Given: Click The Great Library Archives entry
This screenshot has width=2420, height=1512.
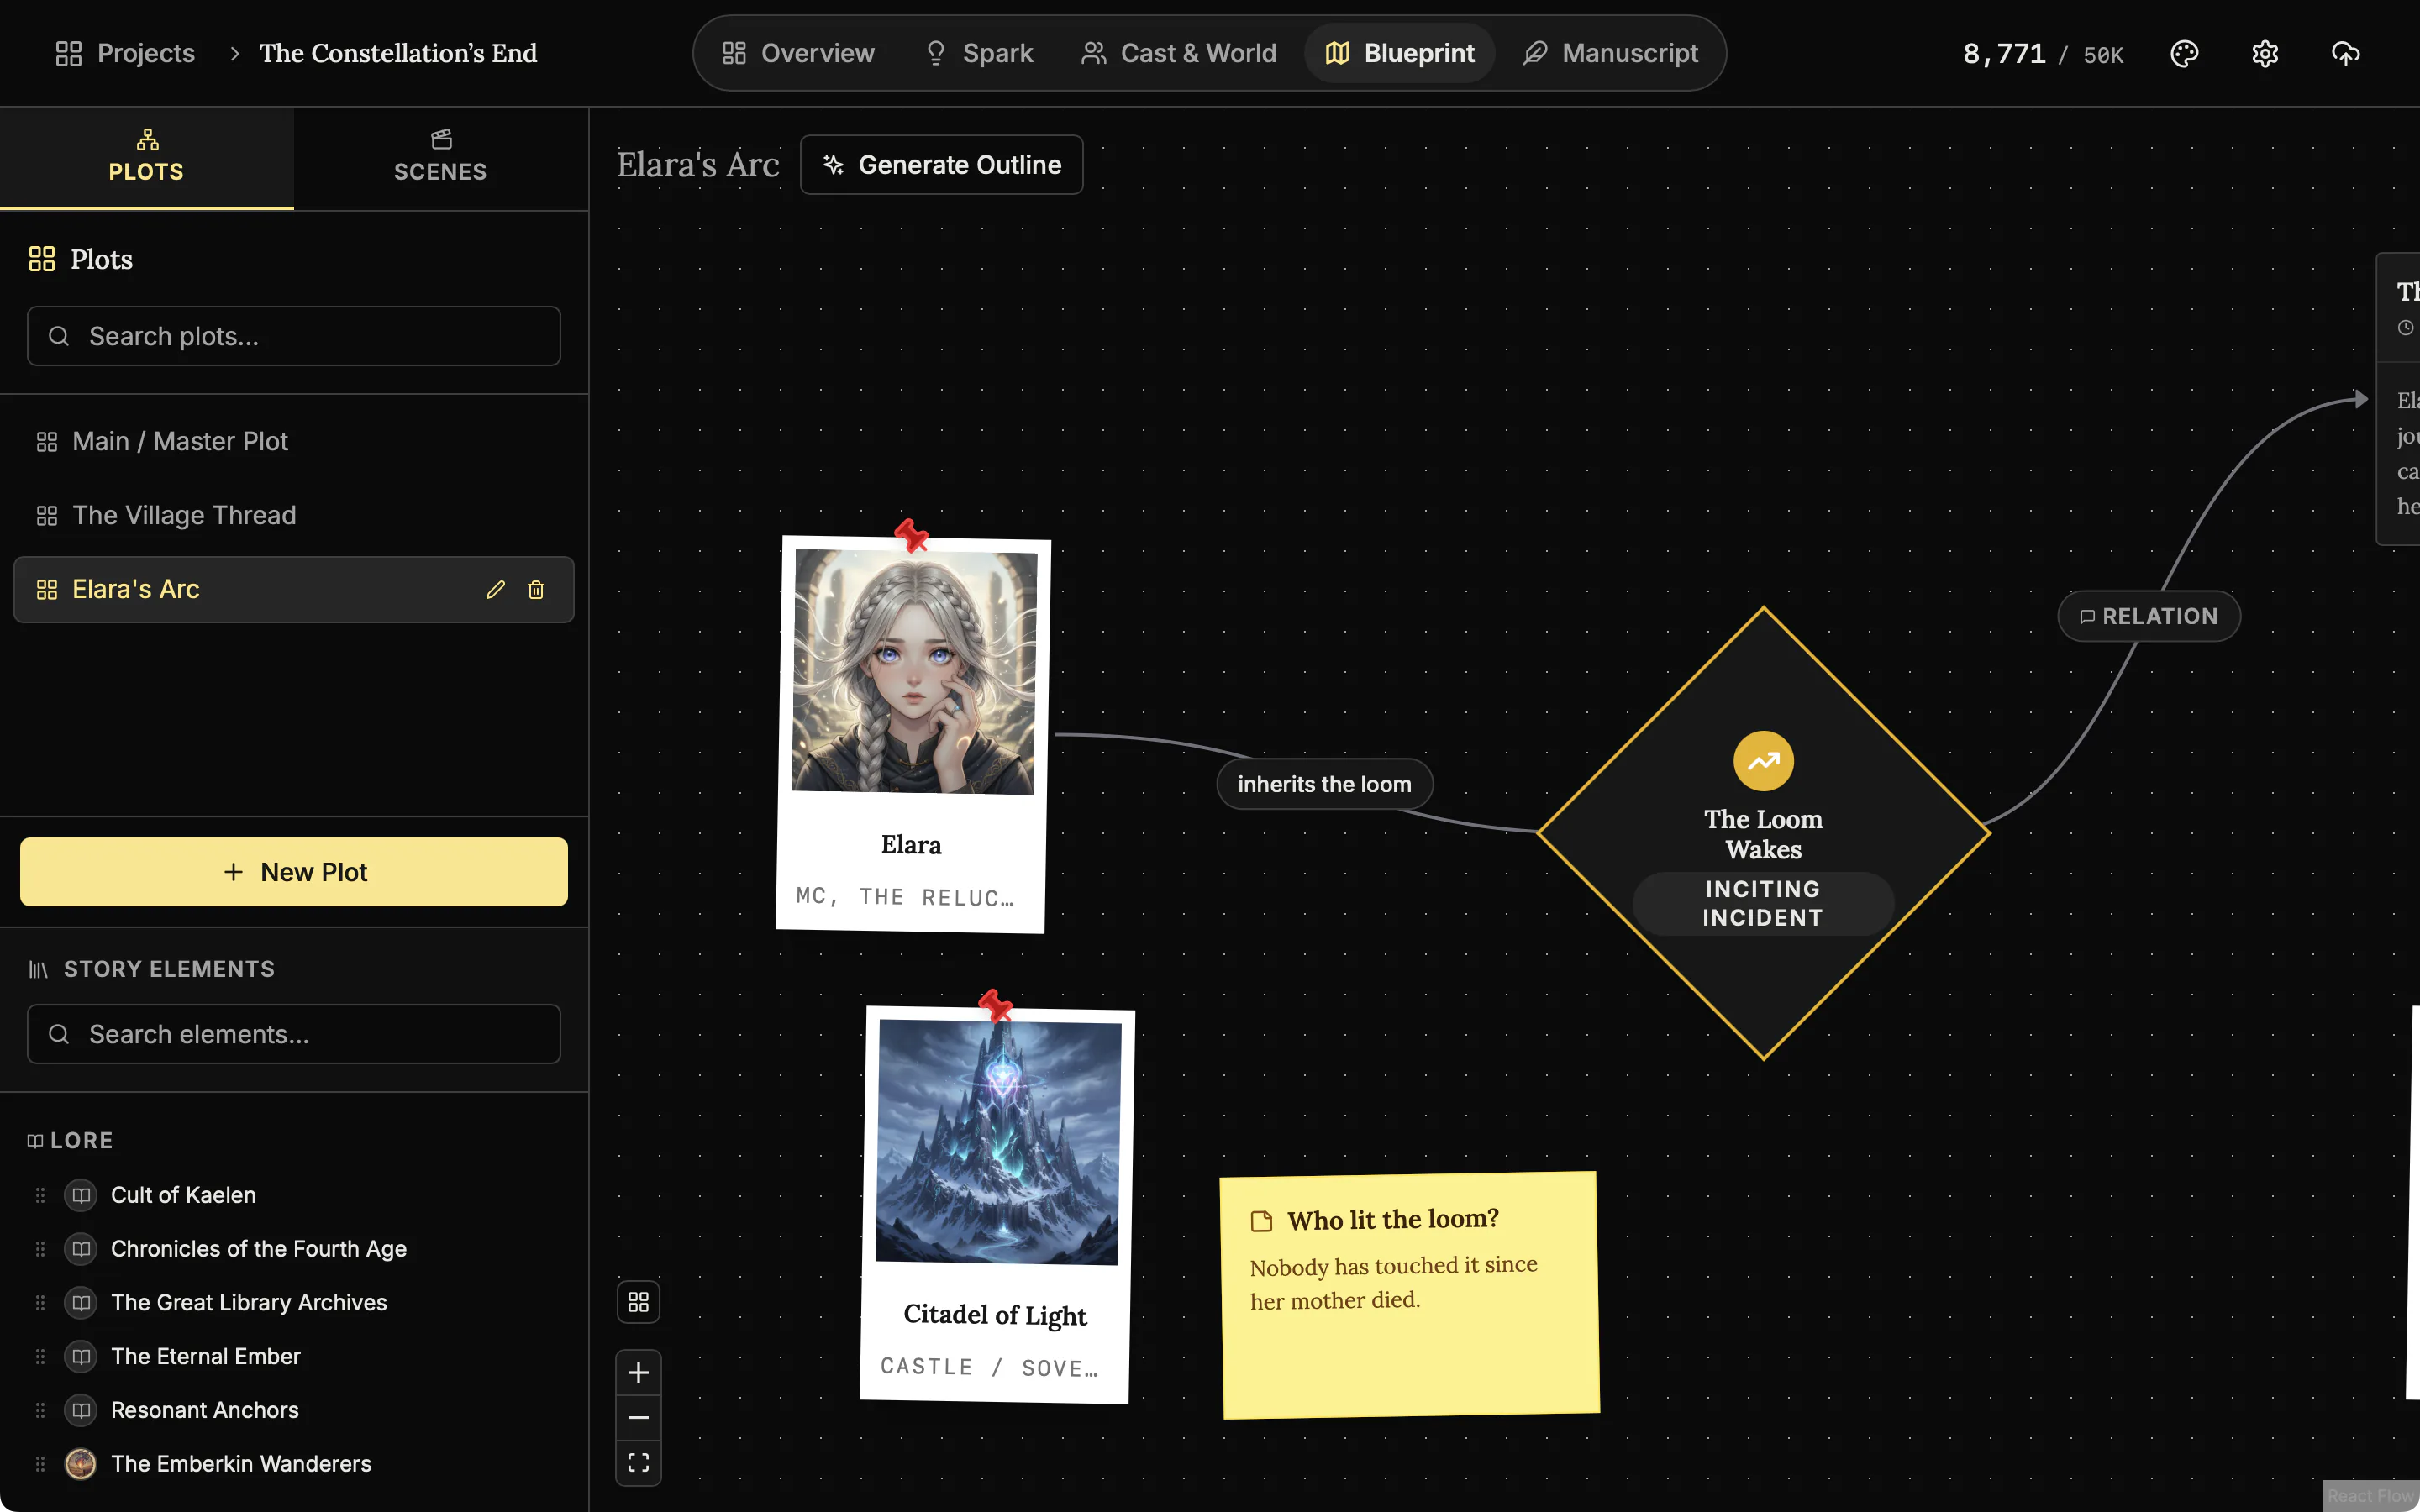Looking at the screenshot, I should coord(248,1302).
